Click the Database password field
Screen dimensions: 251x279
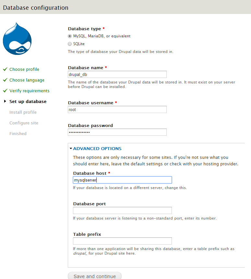[117, 132]
